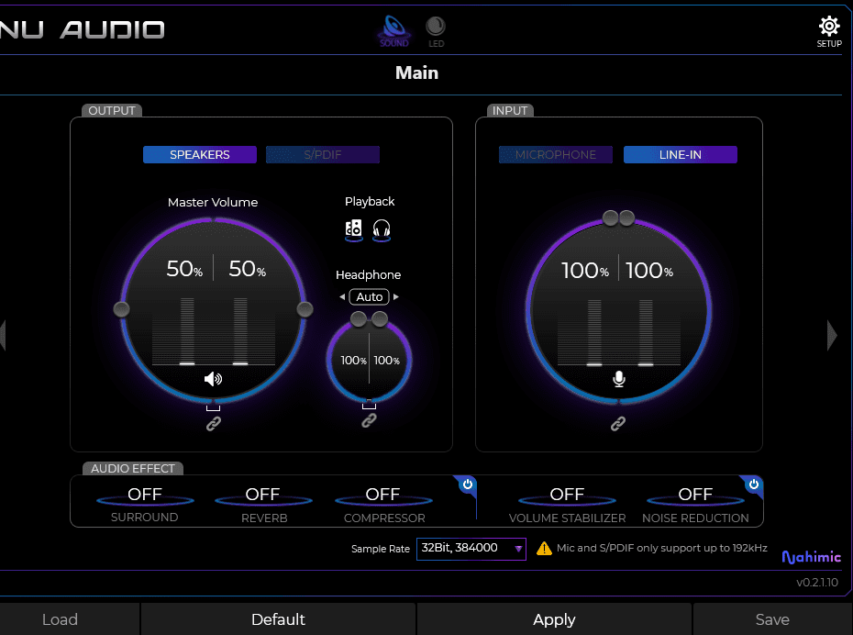Click the right 100% input level value
The image size is (853, 635).
click(649, 271)
